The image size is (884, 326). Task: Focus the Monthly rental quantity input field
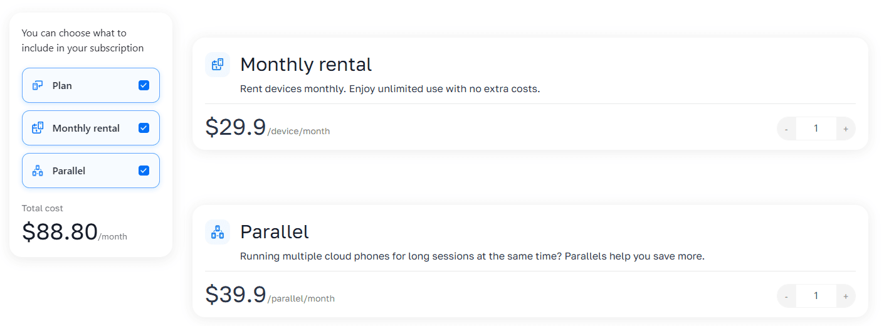pyautogui.click(x=816, y=129)
